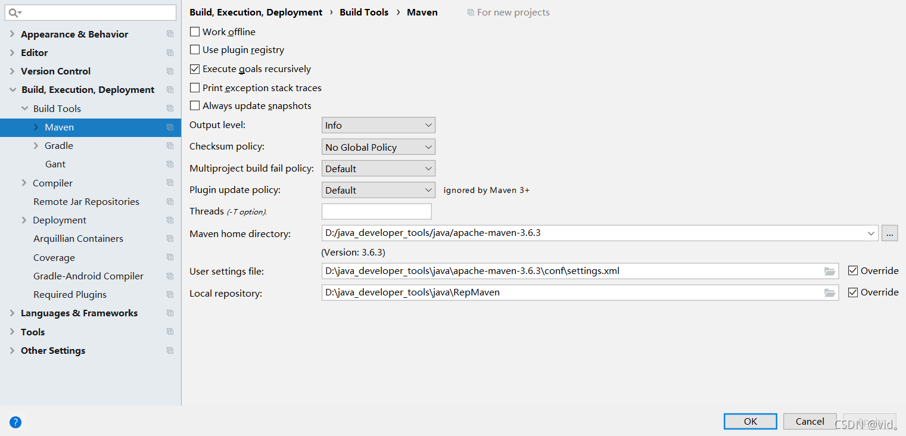The width and height of the screenshot is (906, 436).
Task: Click project-level icon beside Other Settings
Action: 170,350
